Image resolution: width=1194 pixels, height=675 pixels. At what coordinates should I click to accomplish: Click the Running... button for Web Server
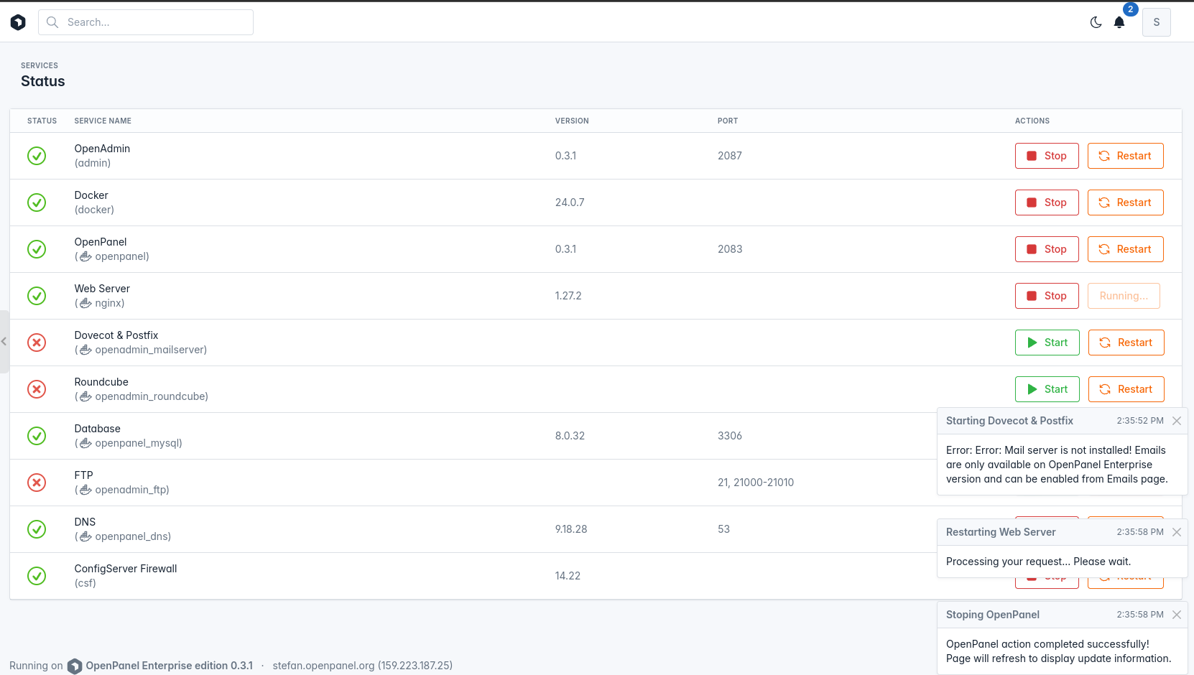pyautogui.click(x=1124, y=296)
